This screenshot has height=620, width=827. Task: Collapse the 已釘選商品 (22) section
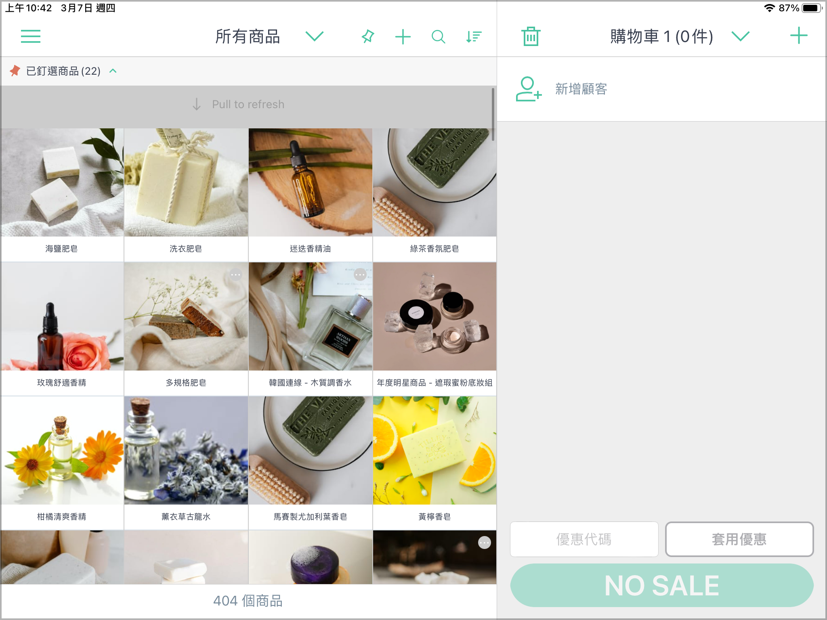[113, 71]
